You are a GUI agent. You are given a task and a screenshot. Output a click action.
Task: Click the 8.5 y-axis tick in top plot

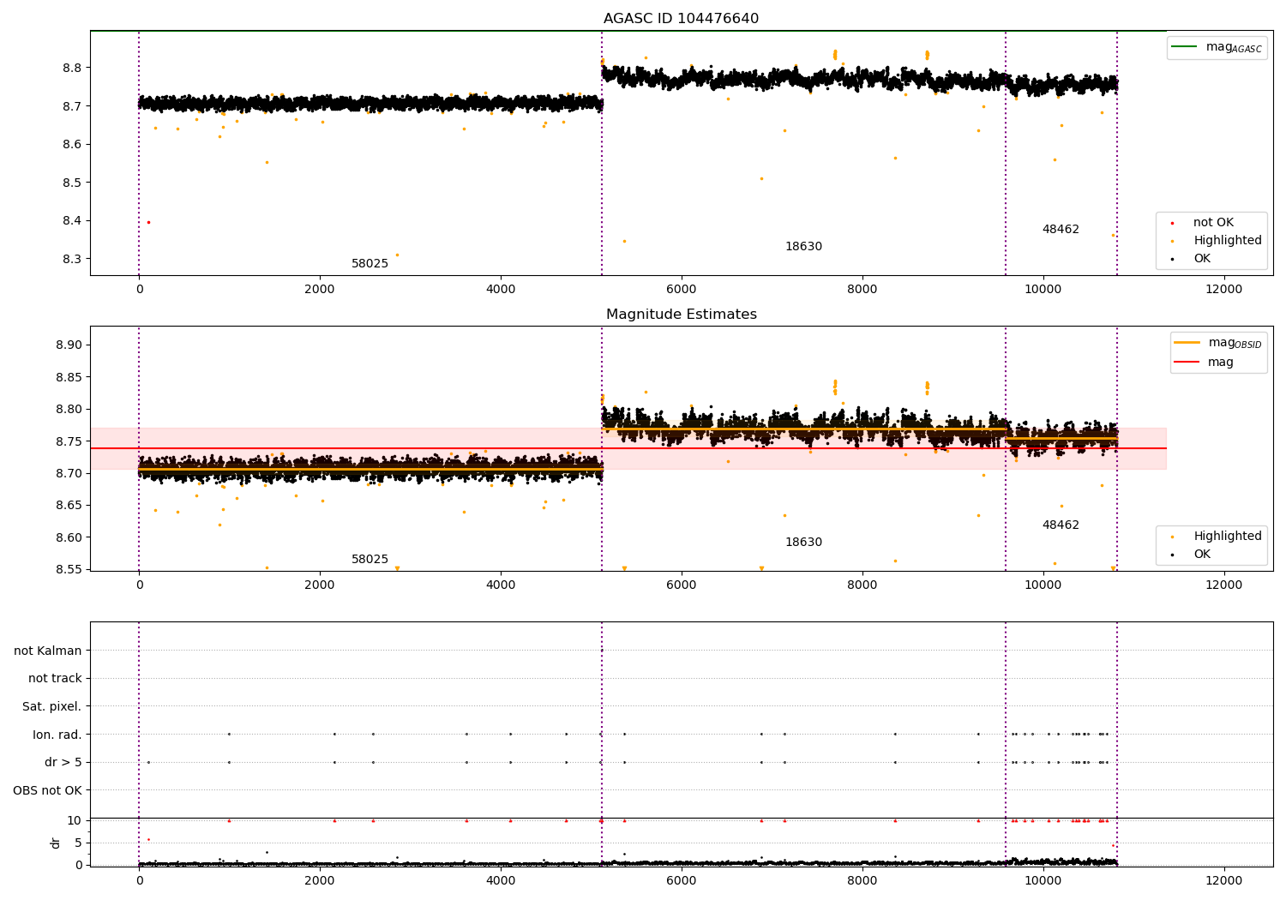click(72, 183)
